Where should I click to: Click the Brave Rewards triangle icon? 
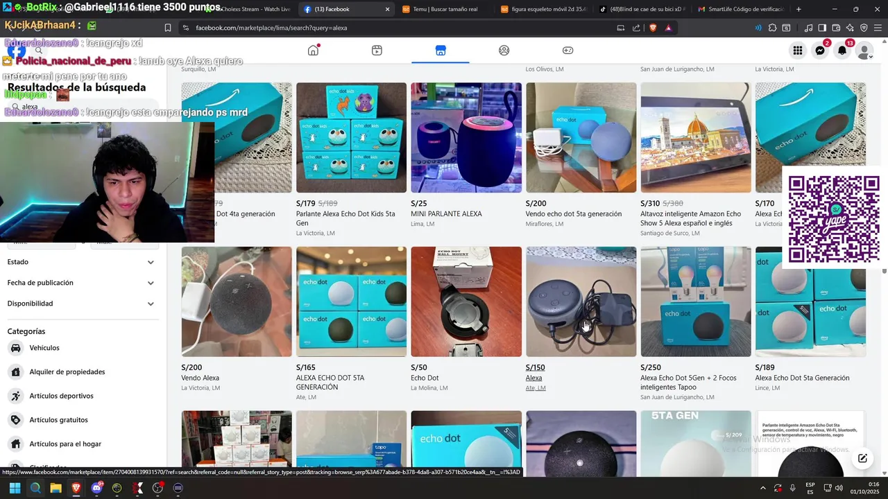point(668,28)
